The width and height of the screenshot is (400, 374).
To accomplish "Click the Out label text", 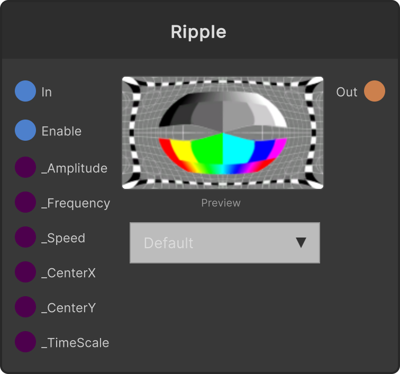I will (x=347, y=92).
